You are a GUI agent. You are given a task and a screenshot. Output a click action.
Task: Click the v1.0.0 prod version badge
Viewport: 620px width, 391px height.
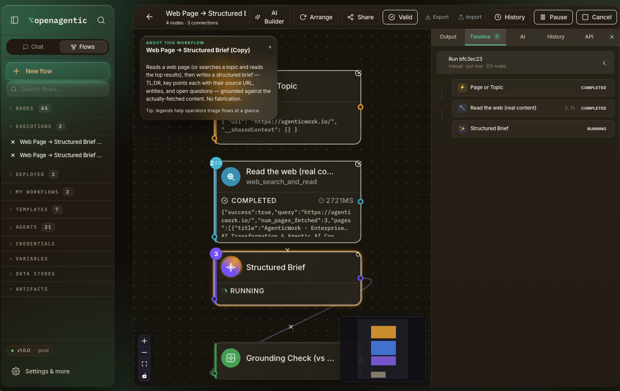tap(30, 350)
